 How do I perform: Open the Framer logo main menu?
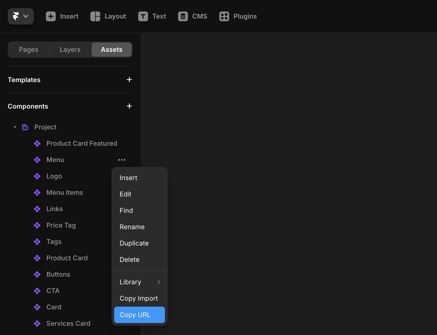[x=21, y=16]
